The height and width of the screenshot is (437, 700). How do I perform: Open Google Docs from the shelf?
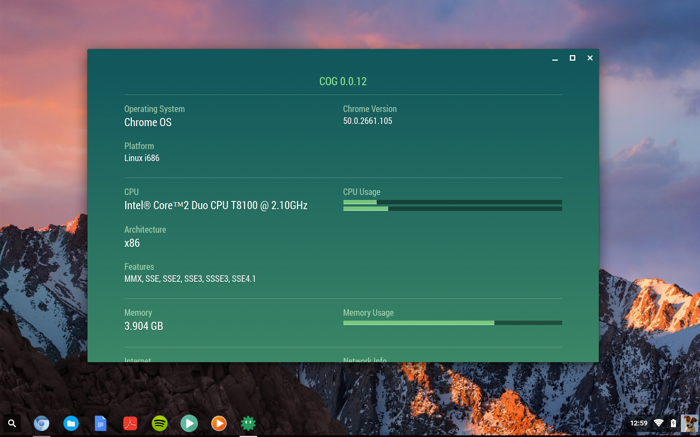click(101, 423)
